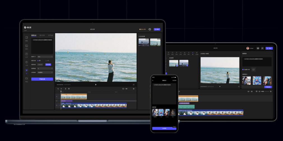Click the fullscreen icon below laptop preview
The width and height of the screenshot is (283, 141).
point(133,85)
